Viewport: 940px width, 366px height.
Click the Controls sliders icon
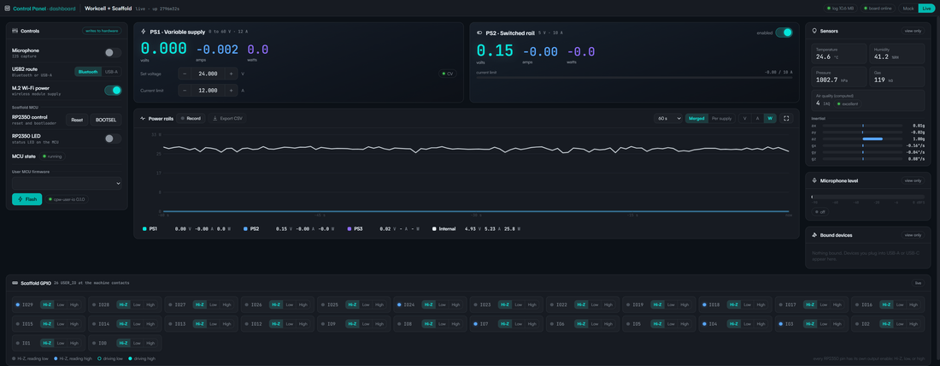(15, 31)
